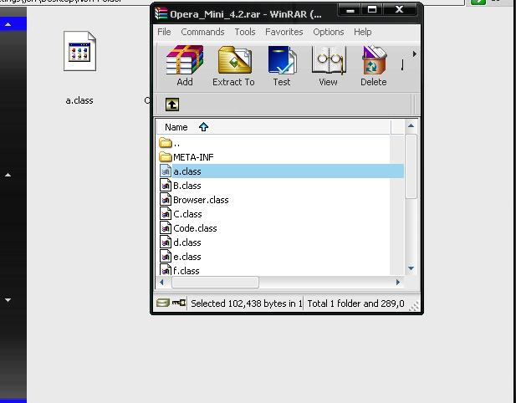Click the Browser.class file icon

(166, 199)
